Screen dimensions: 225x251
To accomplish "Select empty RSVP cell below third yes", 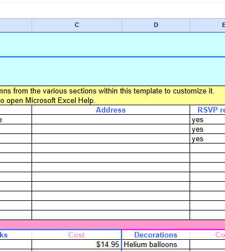I will 208,148.
